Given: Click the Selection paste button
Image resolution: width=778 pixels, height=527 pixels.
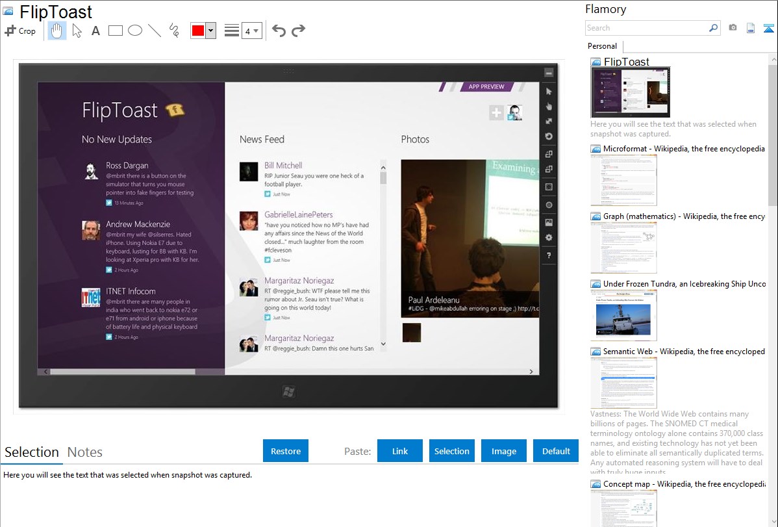Looking at the screenshot, I should tap(452, 451).
